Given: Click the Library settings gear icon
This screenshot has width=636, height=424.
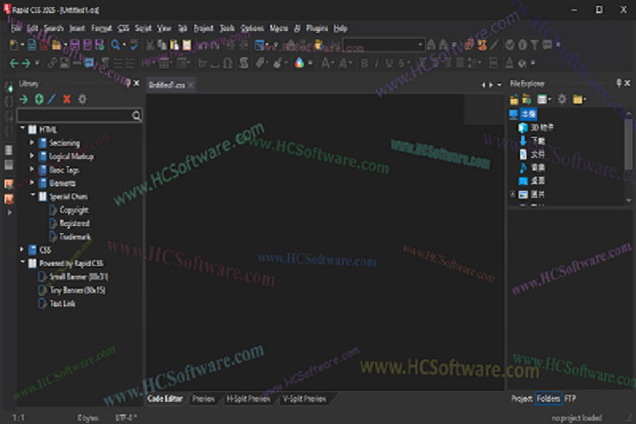Looking at the screenshot, I should click(82, 99).
